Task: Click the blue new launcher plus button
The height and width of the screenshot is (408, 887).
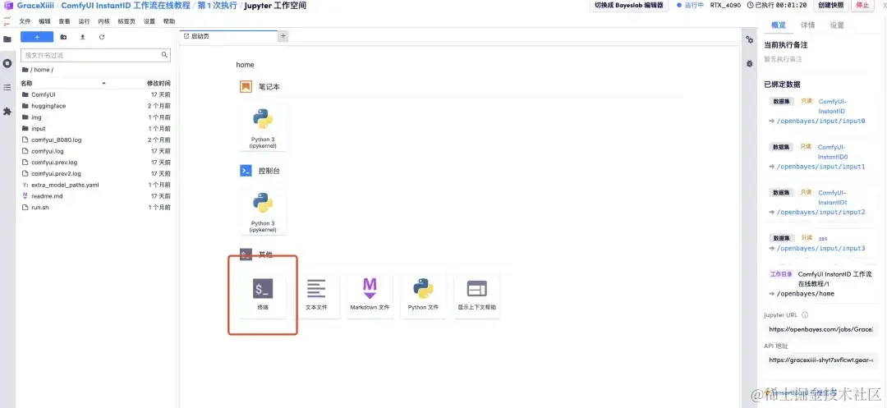Action: point(37,37)
